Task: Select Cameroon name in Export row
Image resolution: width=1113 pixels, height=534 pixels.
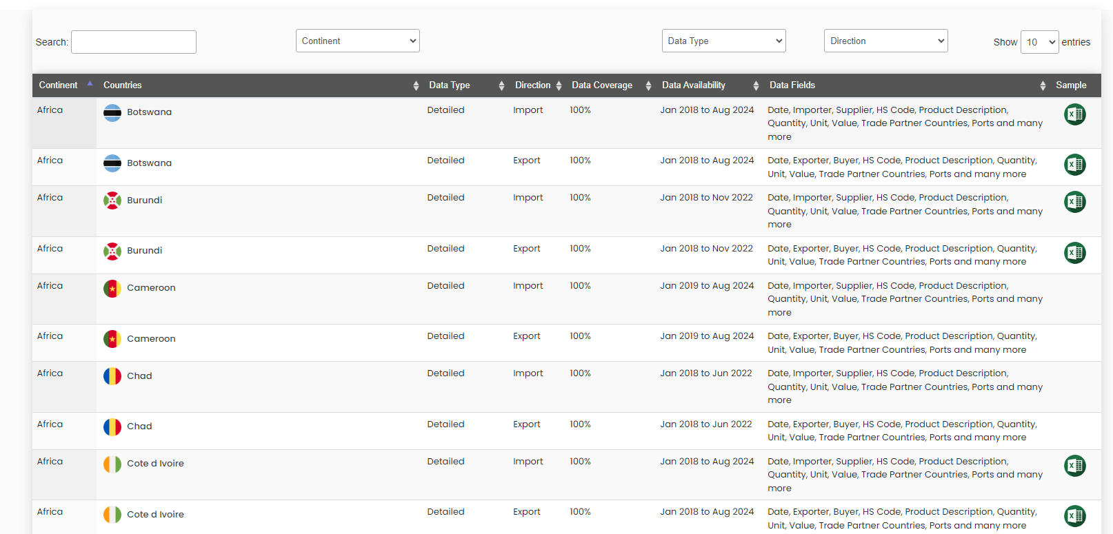Action: (151, 339)
